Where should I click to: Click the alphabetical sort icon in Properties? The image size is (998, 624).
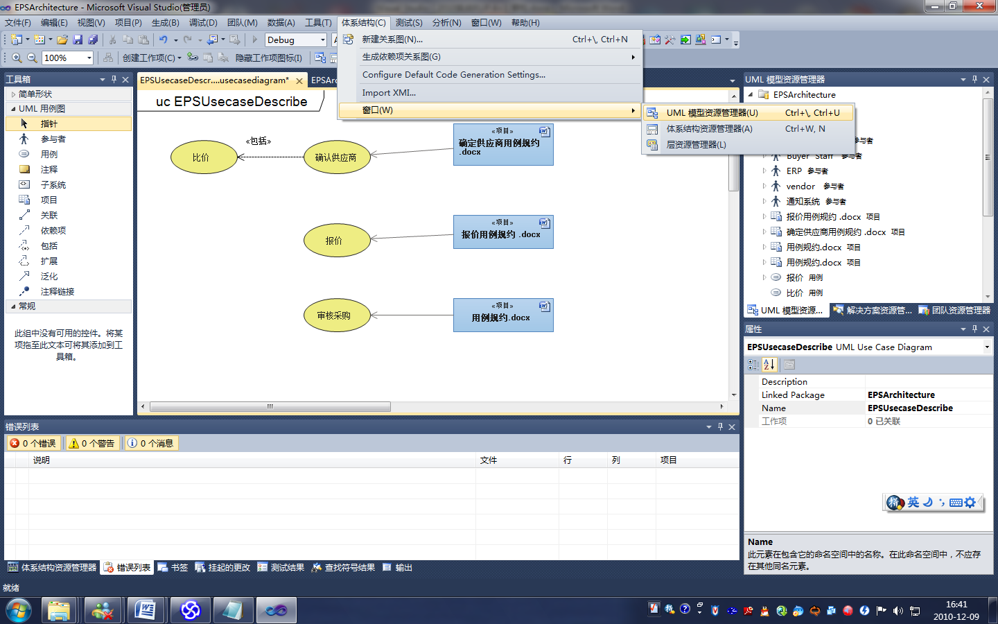click(769, 364)
